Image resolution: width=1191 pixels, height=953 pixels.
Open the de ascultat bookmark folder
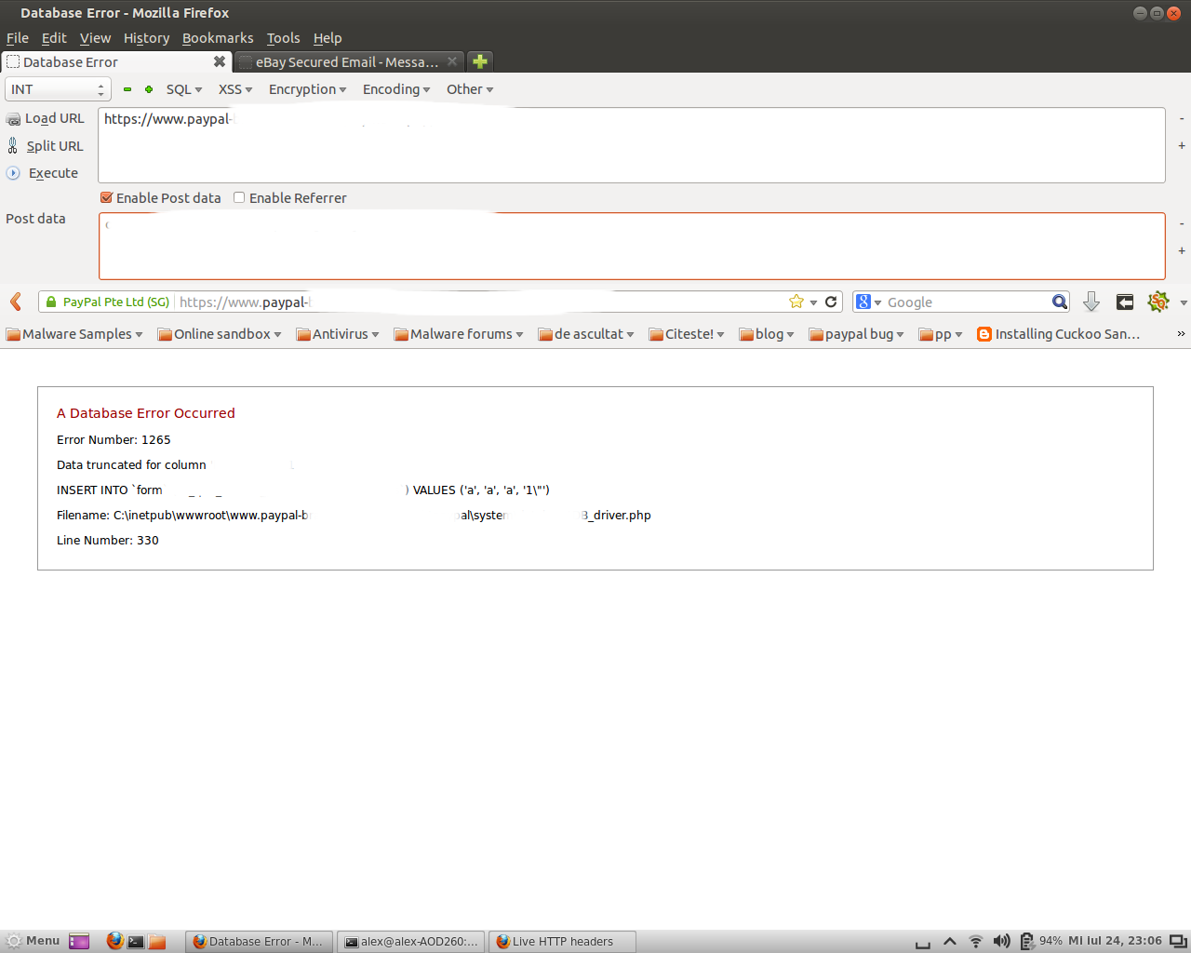pyautogui.click(x=586, y=334)
